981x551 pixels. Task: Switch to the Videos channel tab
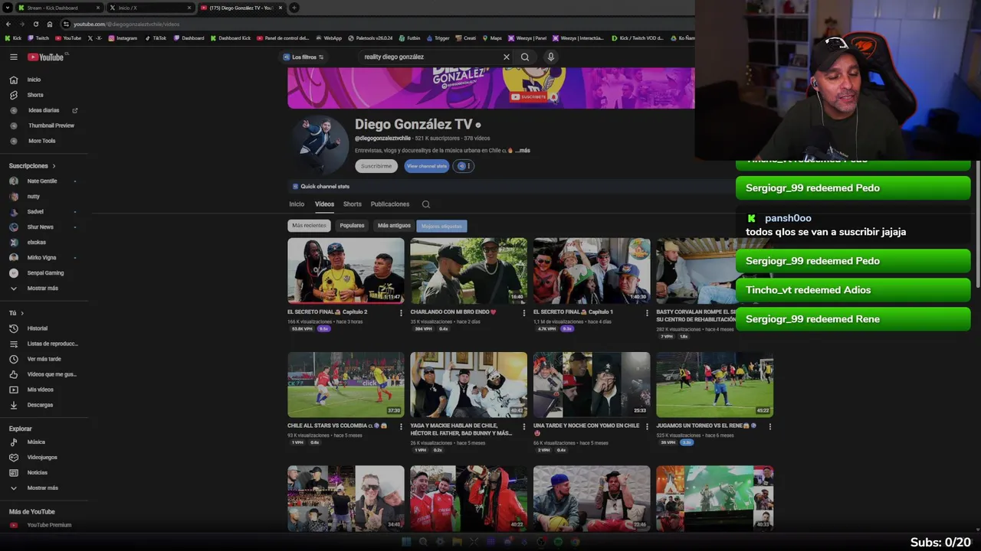tap(324, 204)
